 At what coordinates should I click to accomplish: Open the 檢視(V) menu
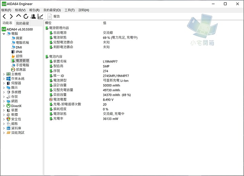[20, 10]
